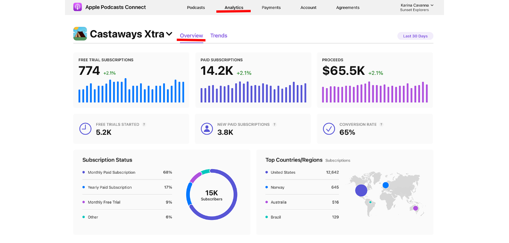Click the person icon beside New Paid Subscriptions
Image resolution: width=509 pixels, height=243 pixels.
[206, 129]
